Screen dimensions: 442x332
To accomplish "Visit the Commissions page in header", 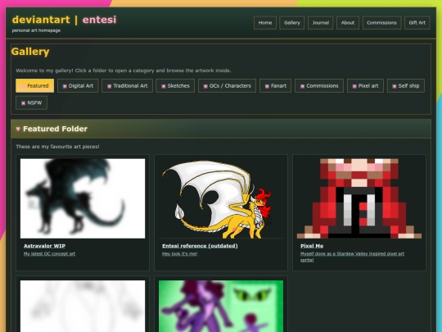I will [x=381, y=23].
